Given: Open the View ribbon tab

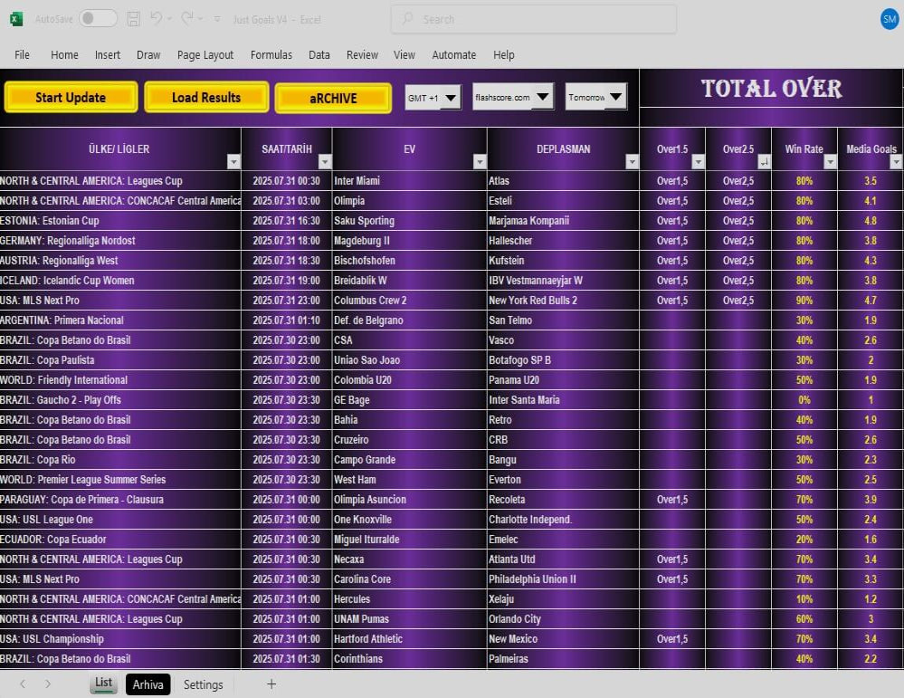Looking at the screenshot, I should click(x=404, y=55).
